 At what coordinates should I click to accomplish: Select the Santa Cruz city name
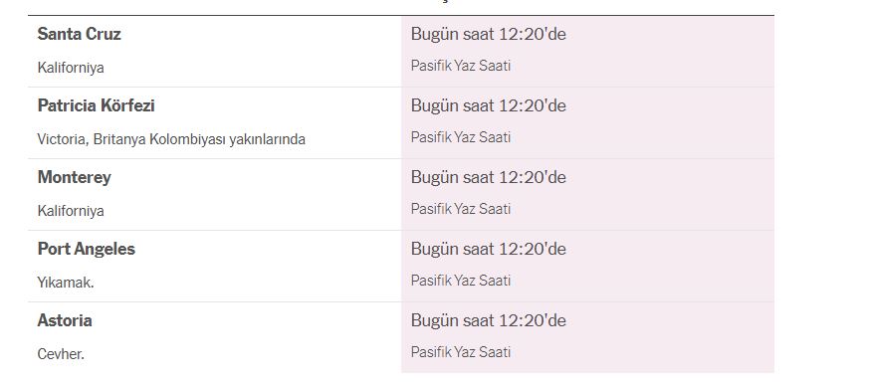(x=80, y=35)
